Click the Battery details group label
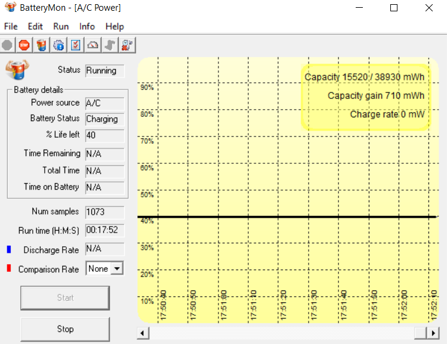Image resolution: width=447 pixels, height=344 pixels. point(38,90)
